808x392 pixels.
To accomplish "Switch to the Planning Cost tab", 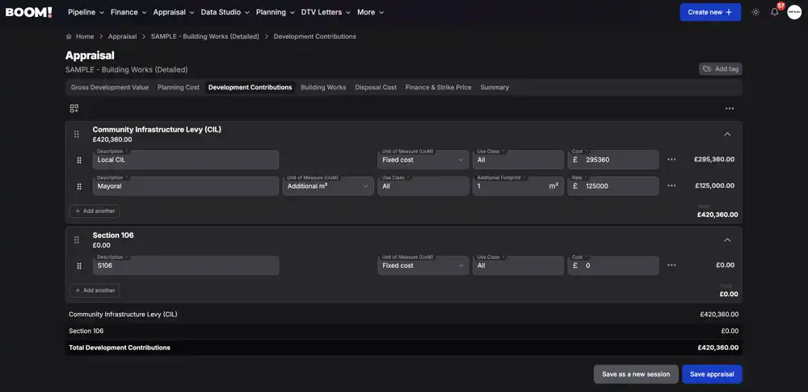I will click(179, 87).
